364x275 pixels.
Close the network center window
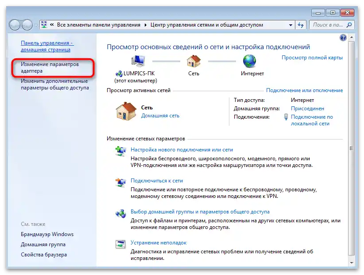(x=347, y=13)
